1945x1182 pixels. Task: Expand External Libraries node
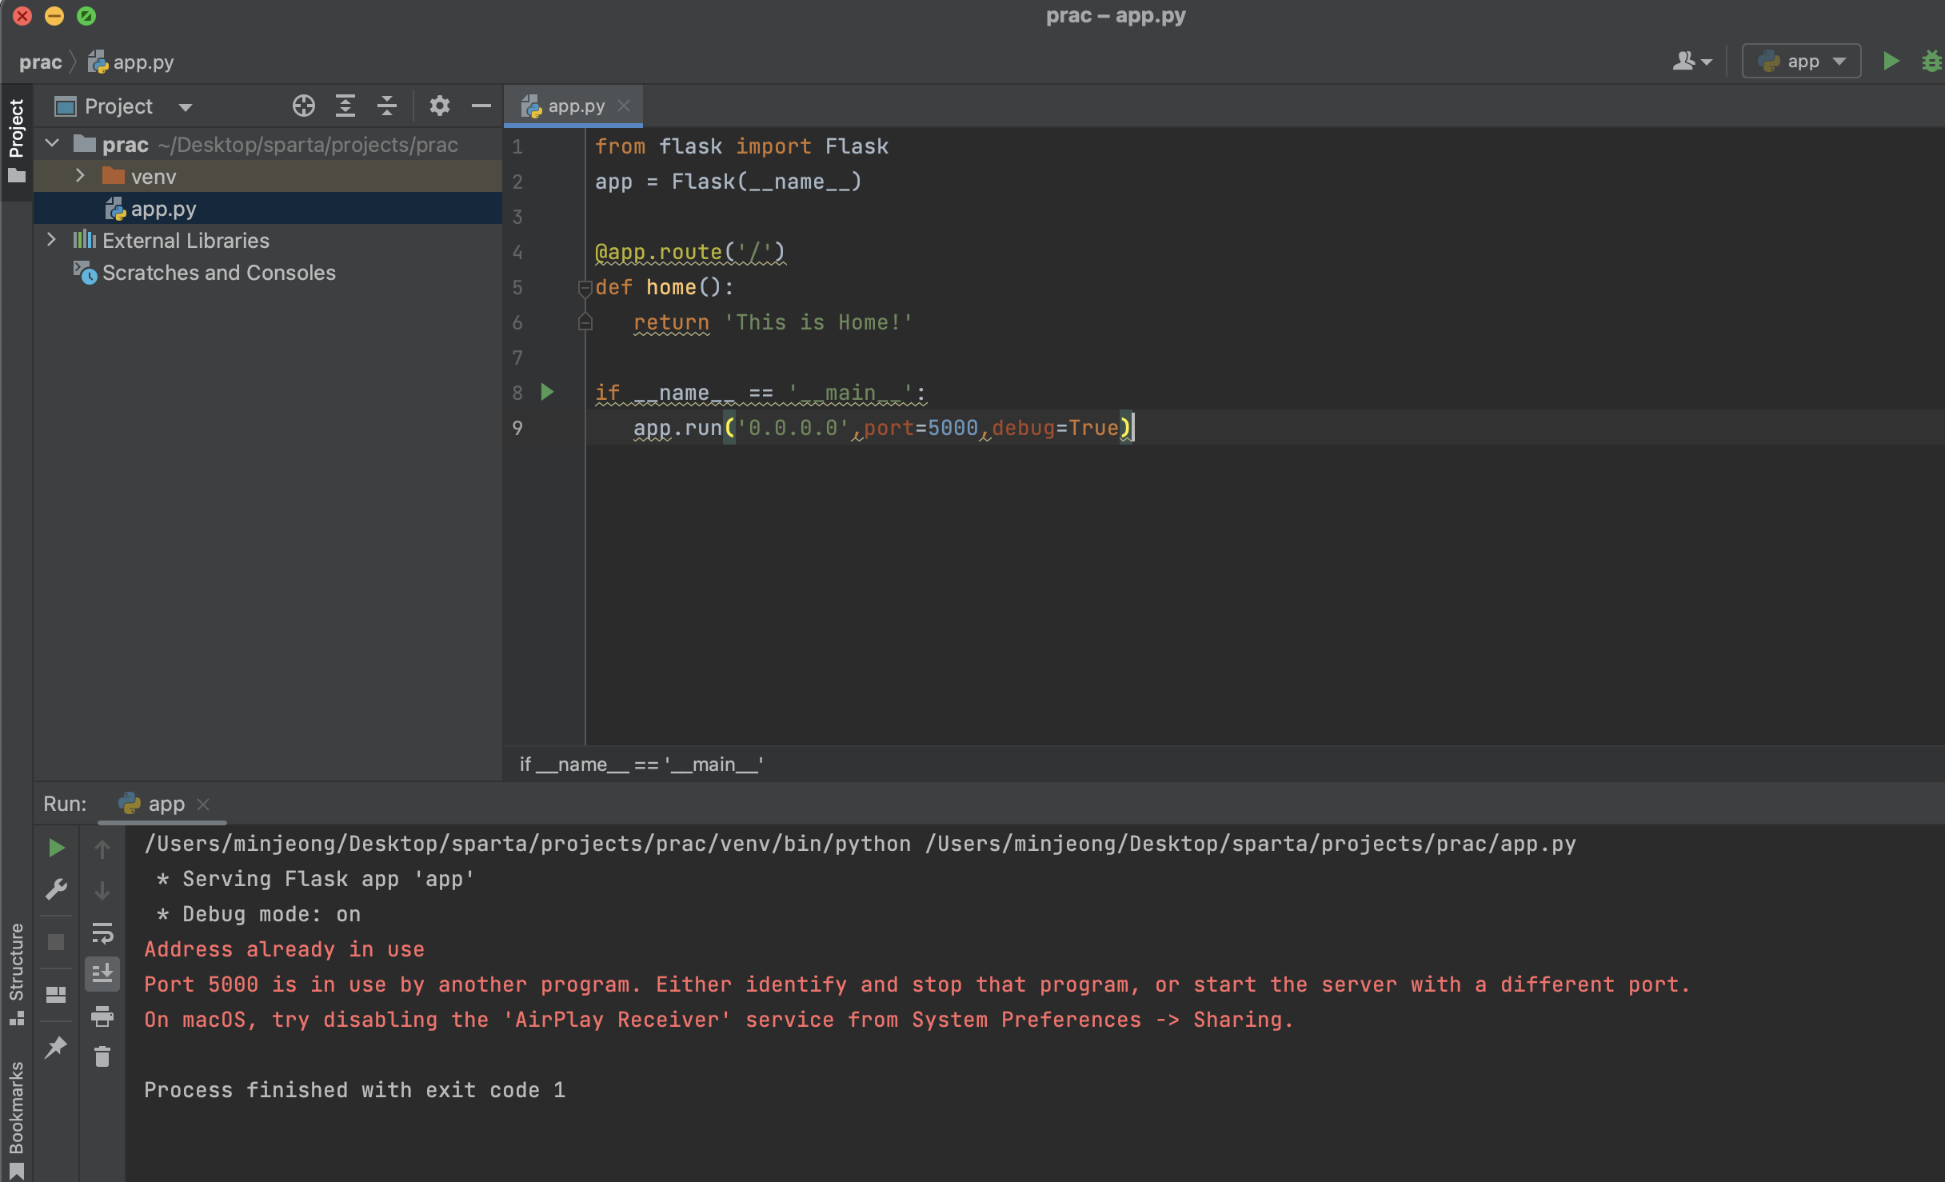pyautogui.click(x=51, y=240)
